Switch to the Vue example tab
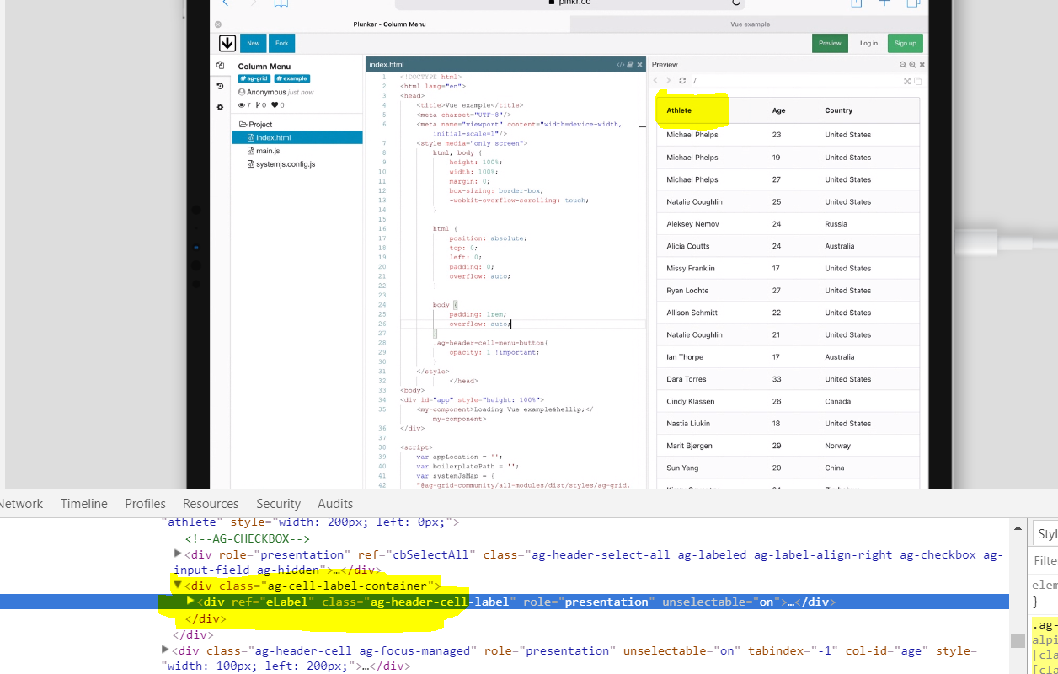Image resolution: width=1058 pixels, height=674 pixels. pos(750,24)
